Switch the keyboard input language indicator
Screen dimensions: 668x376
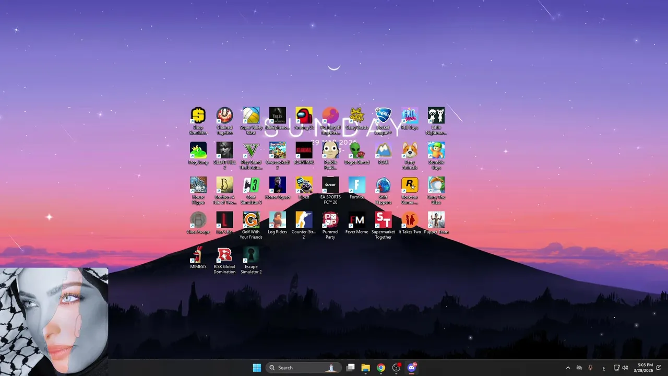604,368
